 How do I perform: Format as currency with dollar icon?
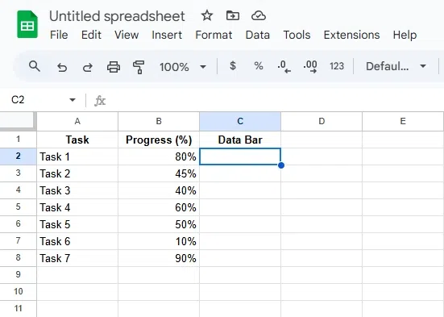(x=233, y=66)
